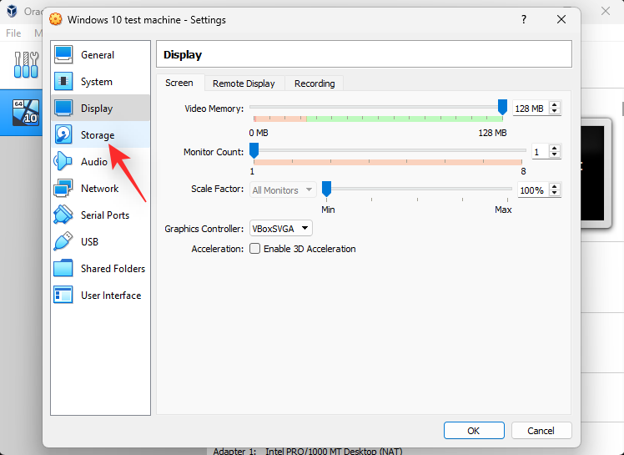Open USB settings icon
This screenshot has height=455, width=624.
(64, 242)
